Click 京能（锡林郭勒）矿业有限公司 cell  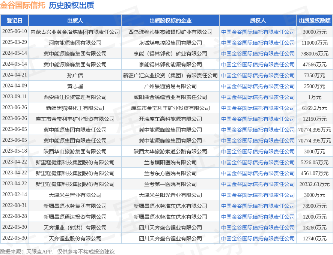(x=170, y=54)
